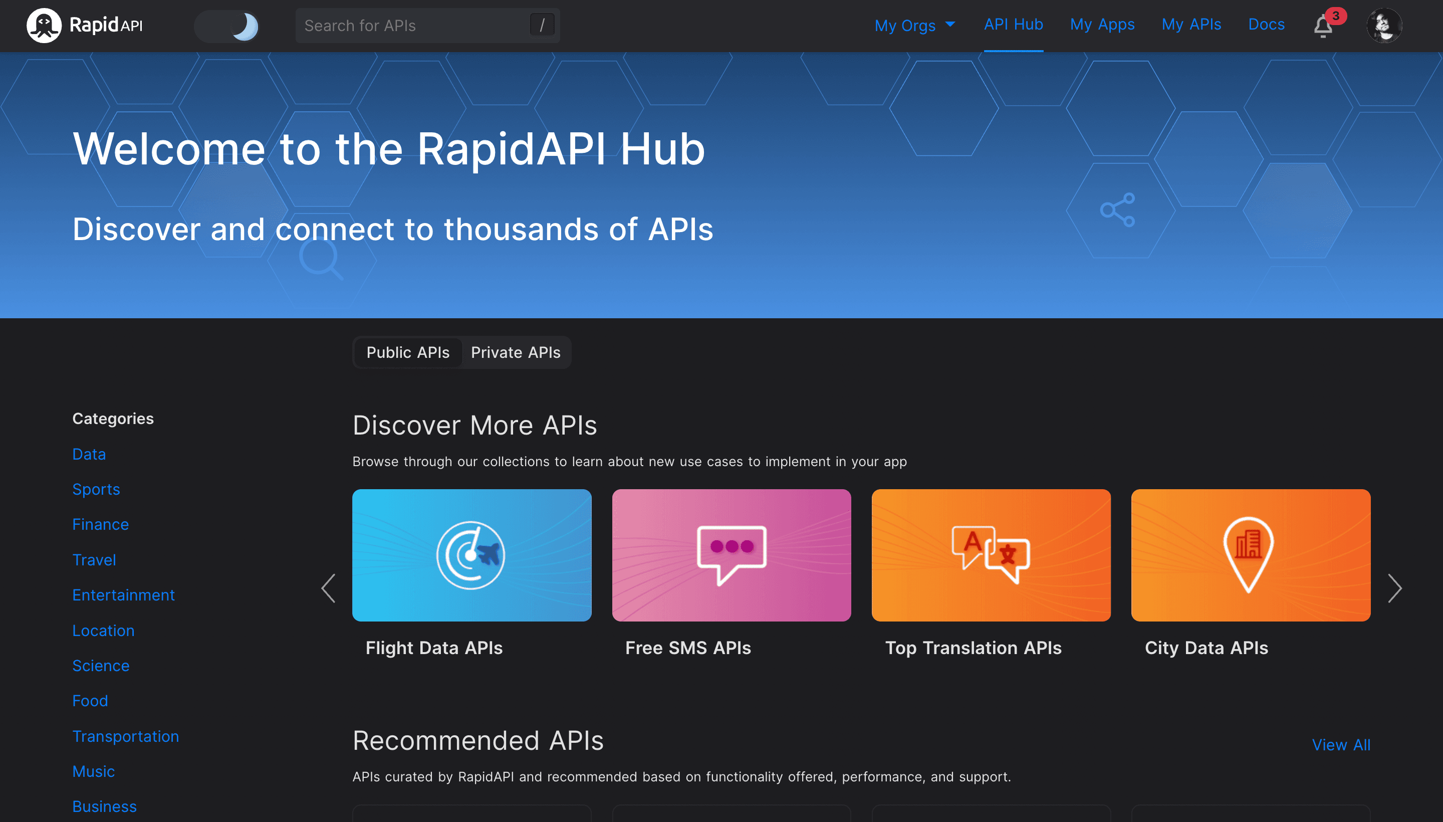Open the user profile avatar
The height and width of the screenshot is (822, 1443).
1384,26
